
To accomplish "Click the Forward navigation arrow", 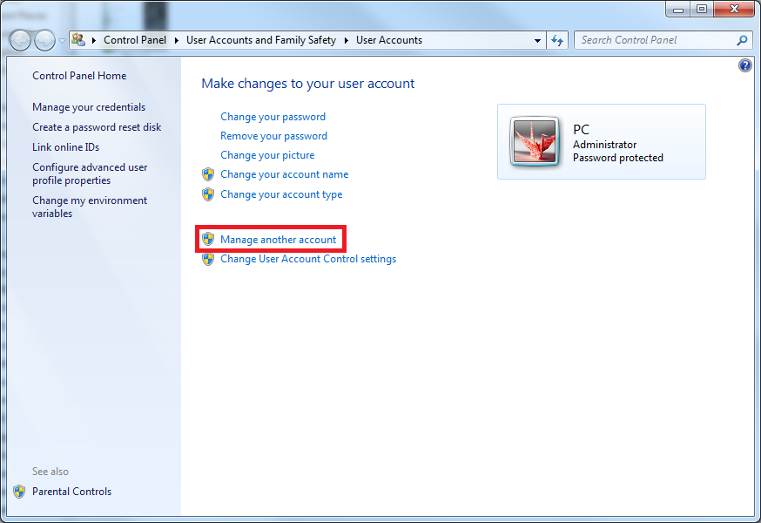I will pyautogui.click(x=44, y=39).
